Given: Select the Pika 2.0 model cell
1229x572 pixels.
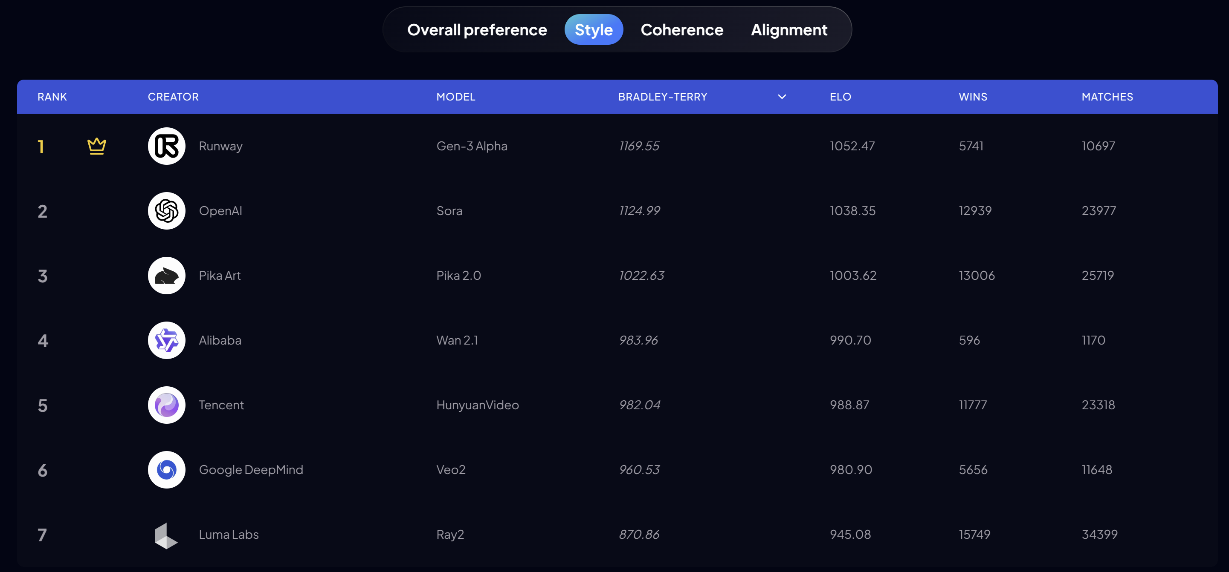Looking at the screenshot, I should (458, 276).
